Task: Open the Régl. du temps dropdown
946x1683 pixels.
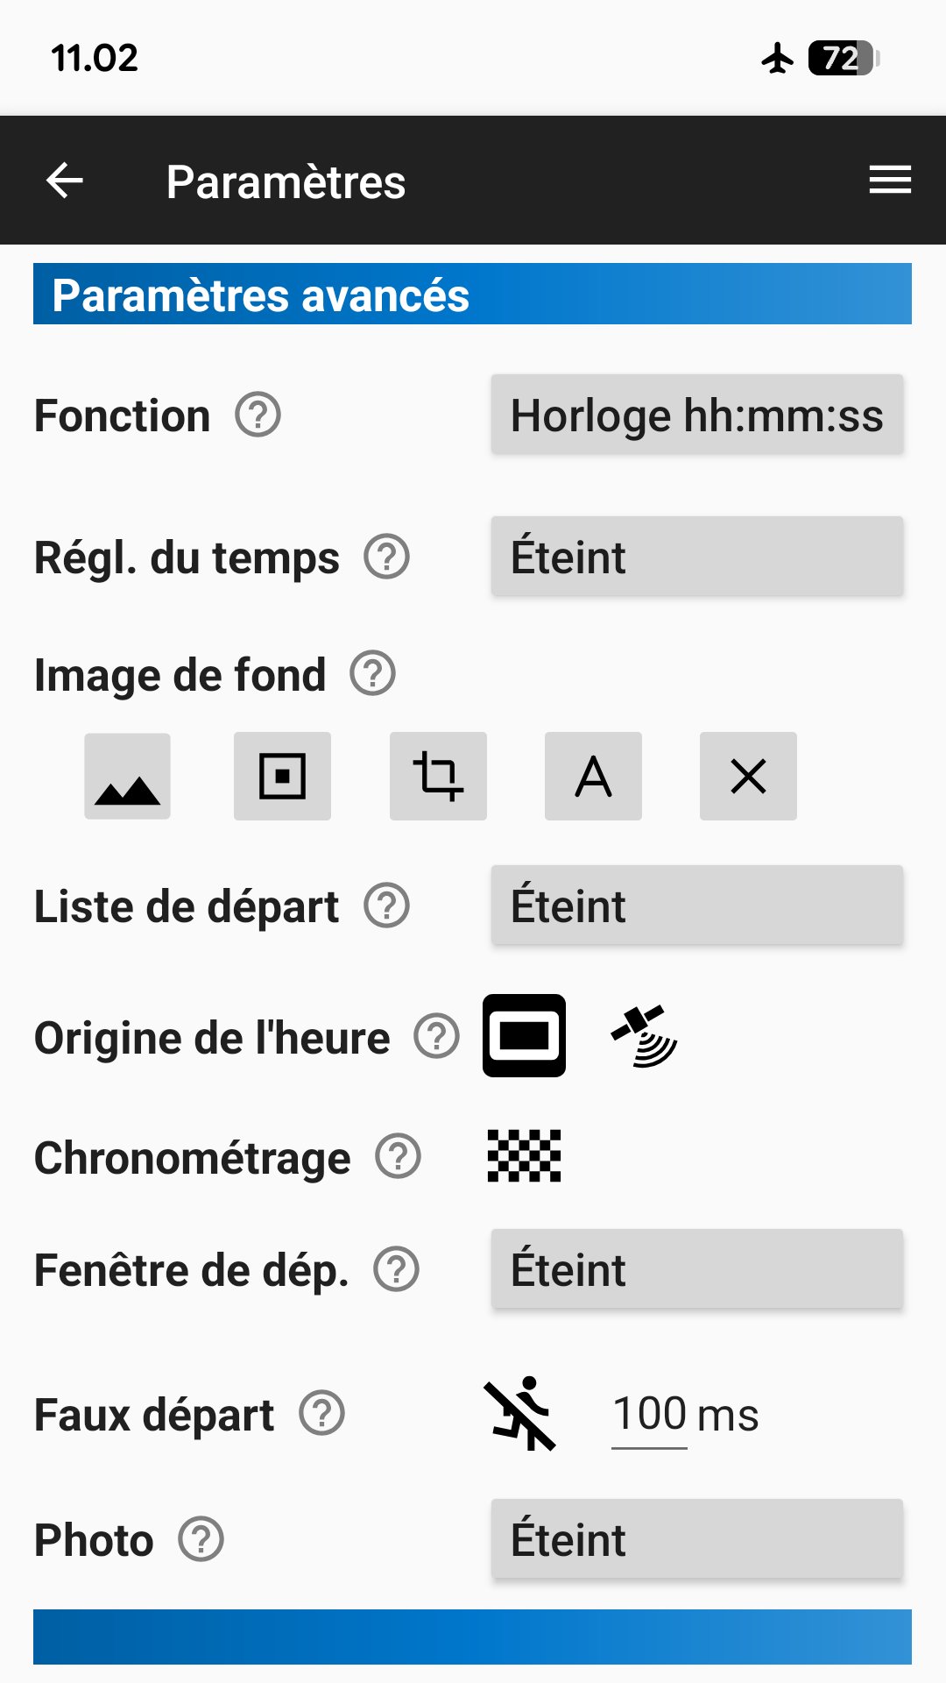Action: click(697, 557)
